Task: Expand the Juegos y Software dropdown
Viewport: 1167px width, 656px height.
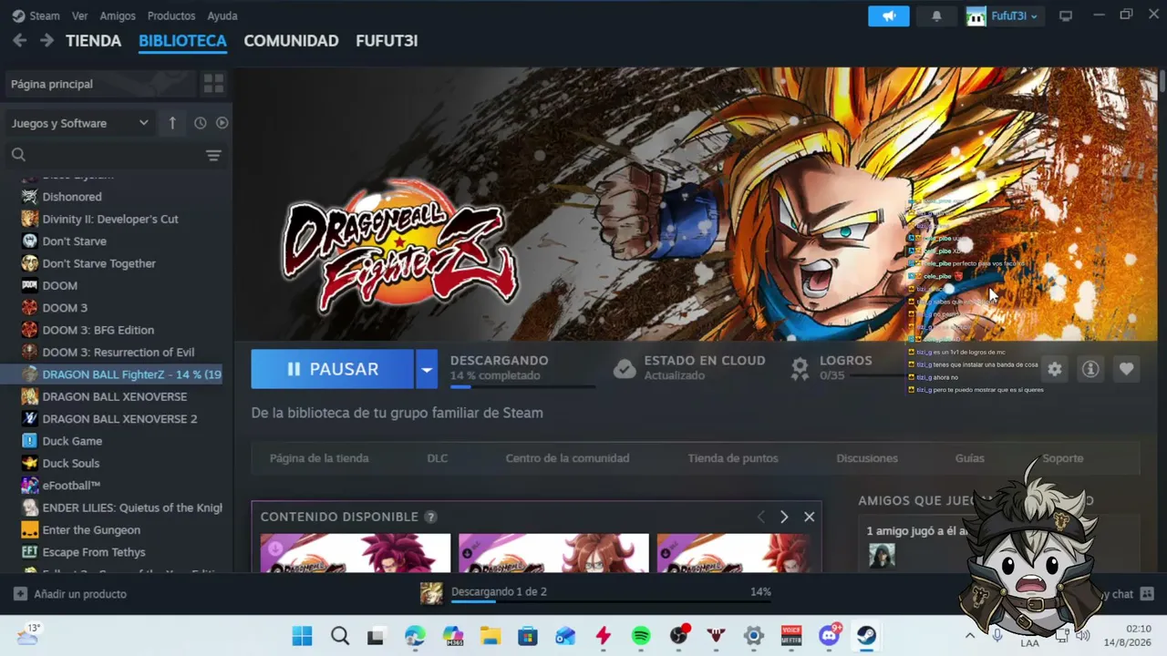Action: 79,123
